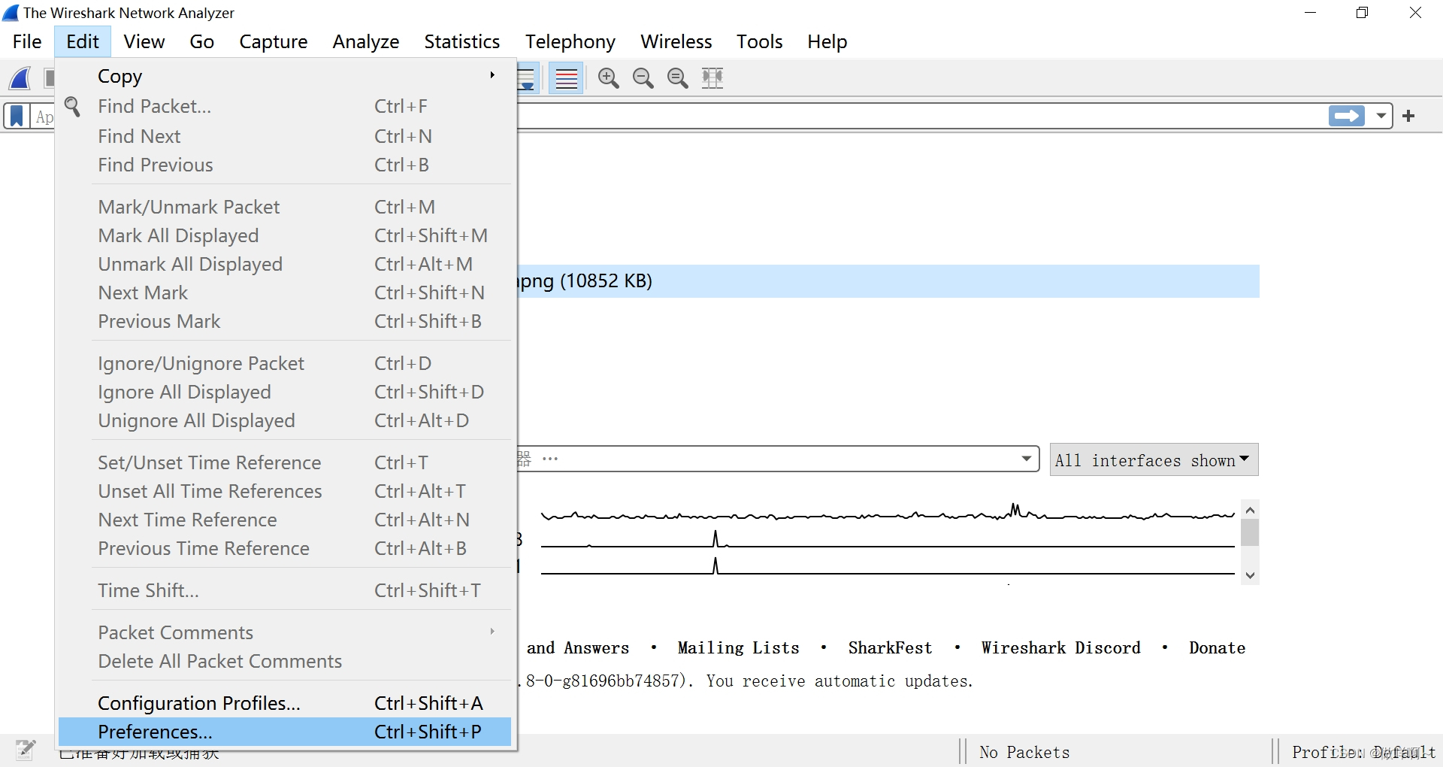Choose Next Mark menu entry
1443x767 pixels.
[x=285, y=293]
